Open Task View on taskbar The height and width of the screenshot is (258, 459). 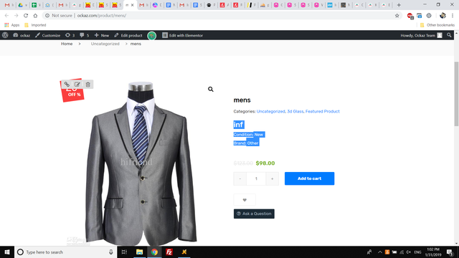click(x=124, y=252)
